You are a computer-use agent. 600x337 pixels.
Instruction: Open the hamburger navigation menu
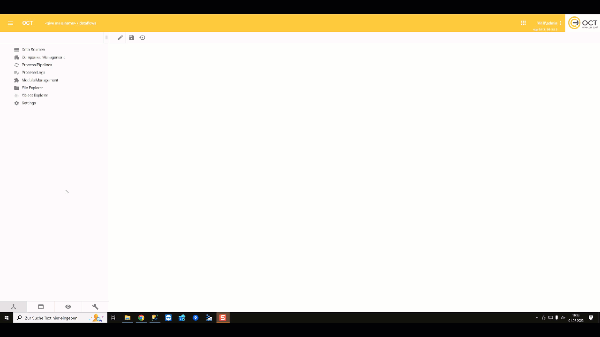10,23
